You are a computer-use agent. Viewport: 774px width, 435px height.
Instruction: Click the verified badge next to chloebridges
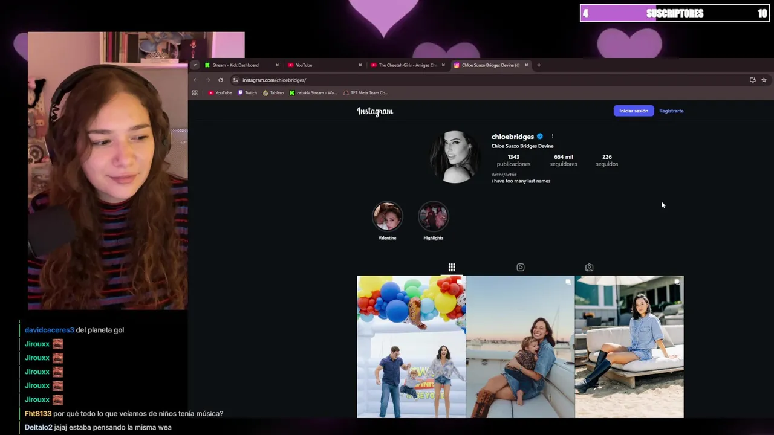[x=540, y=137]
